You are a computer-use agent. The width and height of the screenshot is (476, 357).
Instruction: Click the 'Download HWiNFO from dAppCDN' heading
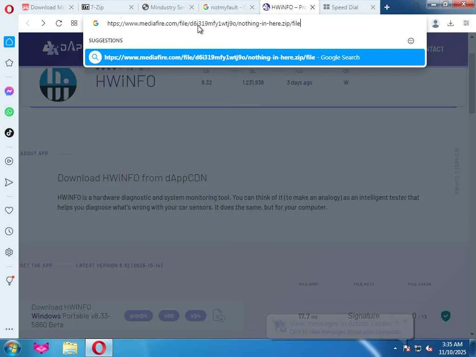pos(132,178)
